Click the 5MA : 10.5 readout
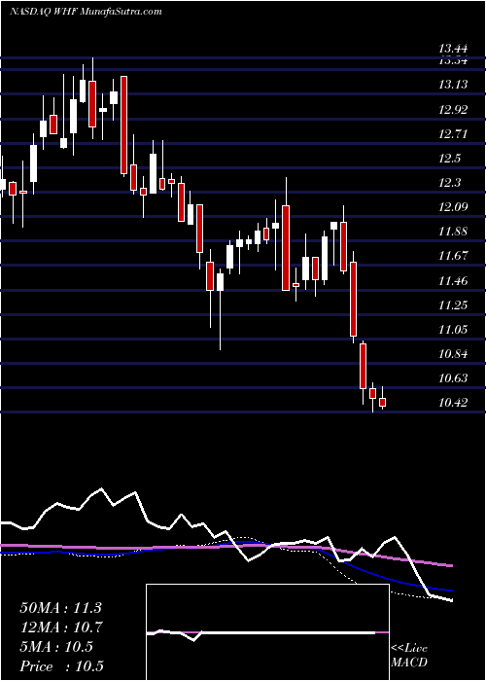Viewport: 486px width, 681px height. pyautogui.click(x=56, y=647)
